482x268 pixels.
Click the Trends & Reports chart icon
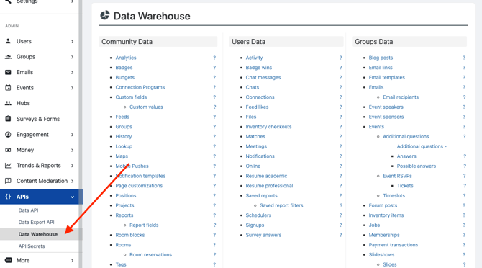point(9,165)
